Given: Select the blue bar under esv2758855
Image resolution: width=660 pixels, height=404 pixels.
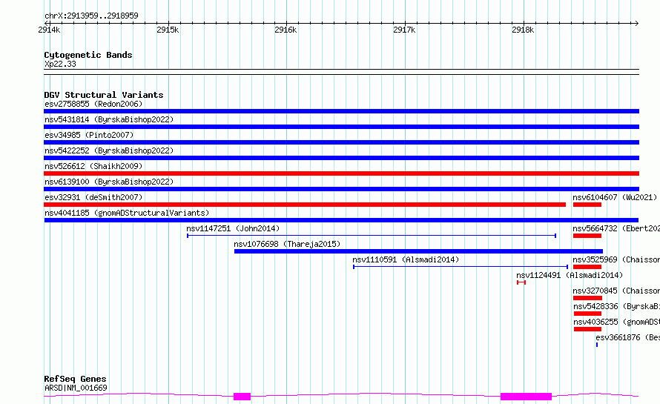Looking at the screenshot, I should pos(341,111).
